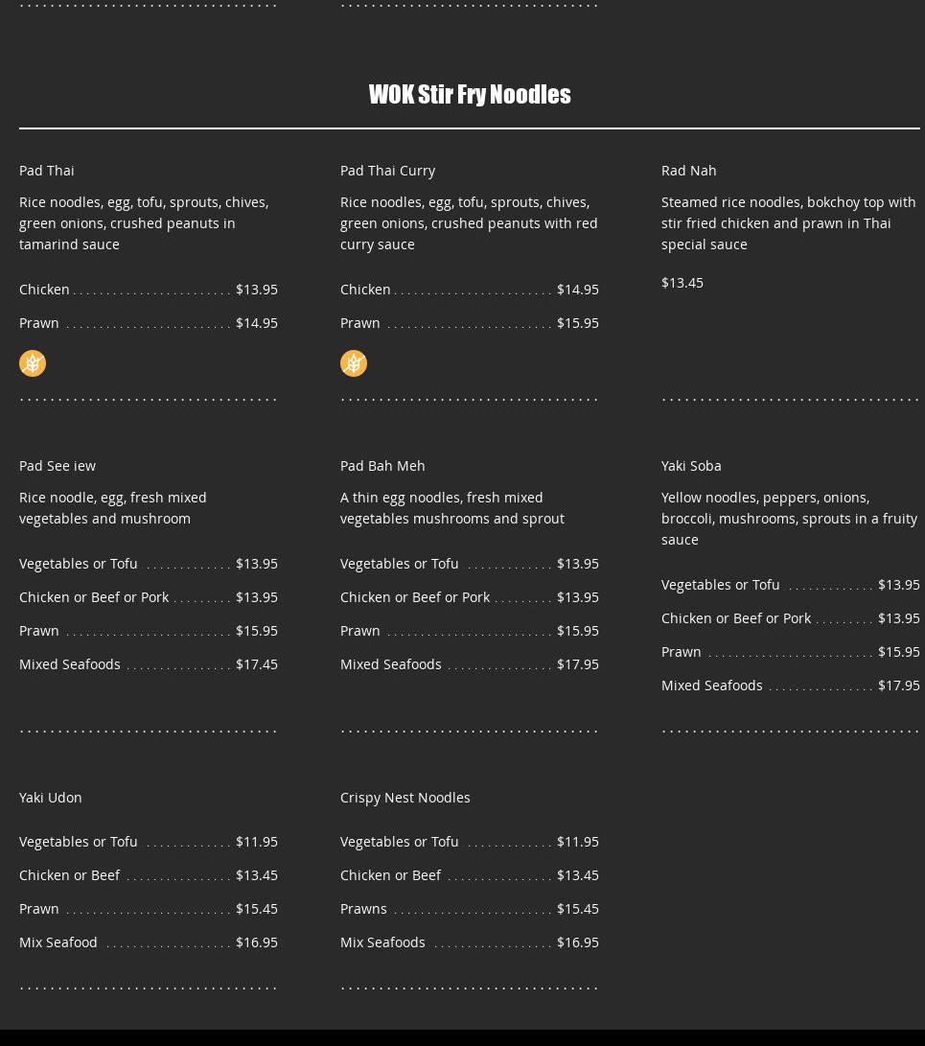Screen dimensions: 925x1046
Task: Select Yaki Udon Mix Seafood $16.95
Action: click(x=256, y=942)
